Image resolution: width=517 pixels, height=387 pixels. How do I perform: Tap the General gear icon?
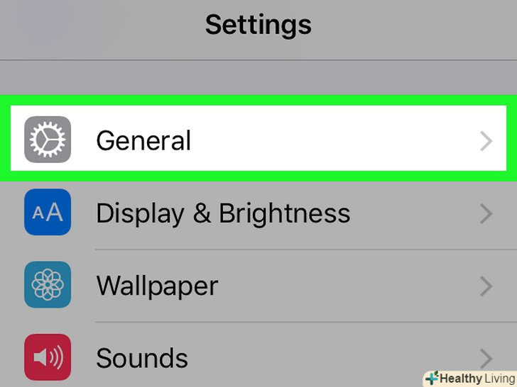pyautogui.click(x=48, y=140)
